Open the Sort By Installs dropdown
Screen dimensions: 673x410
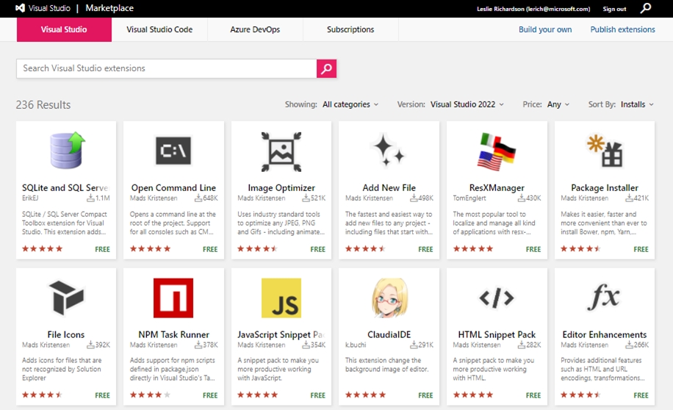coord(637,104)
